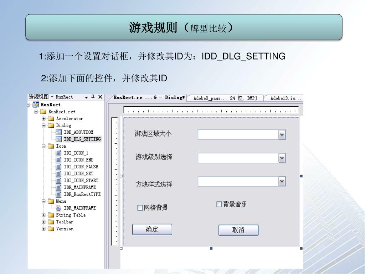Click the horizontal ruler above the dialog
The height and width of the screenshot is (274, 365).
click(211, 110)
